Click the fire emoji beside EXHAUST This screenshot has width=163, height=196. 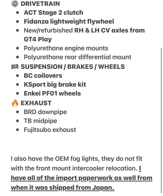(x=15, y=103)
